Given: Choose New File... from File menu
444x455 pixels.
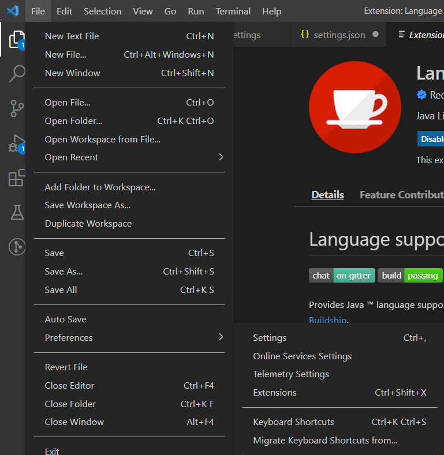Looking at the screenshot, I should [x=129, y=55].
